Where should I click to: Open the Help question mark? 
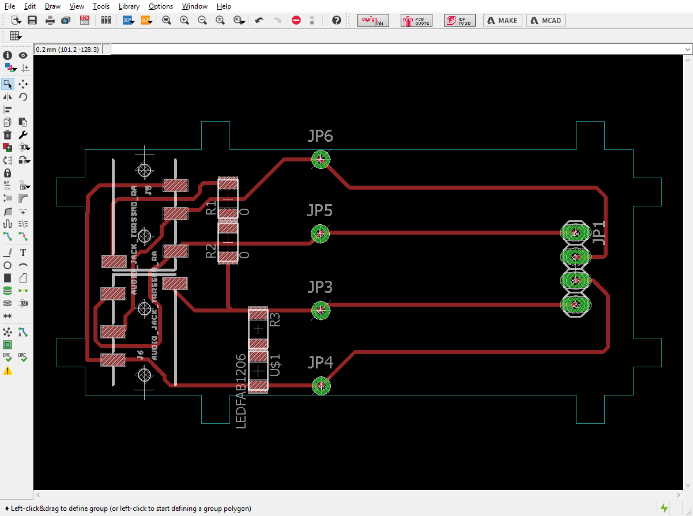pyautogui.click(x=337, y=20)
